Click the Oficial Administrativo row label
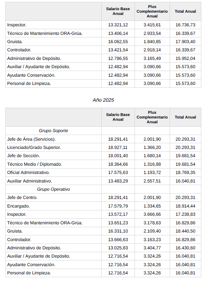This screenshot has width=207, height=281. [x=28, y=173]
